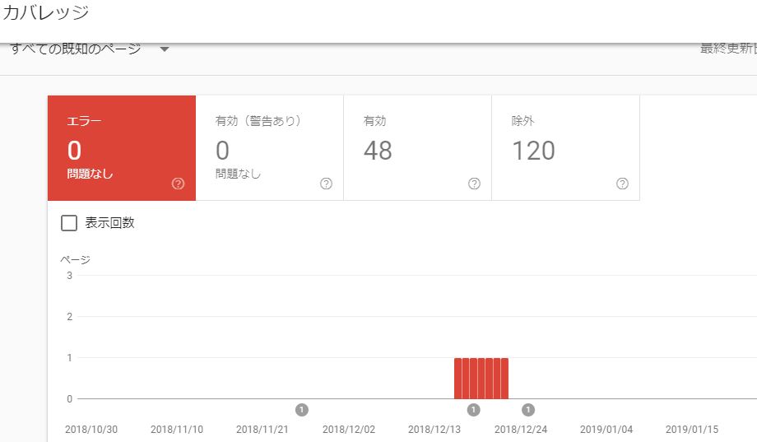Open help icon on 有効 48 card

[474, 184]
